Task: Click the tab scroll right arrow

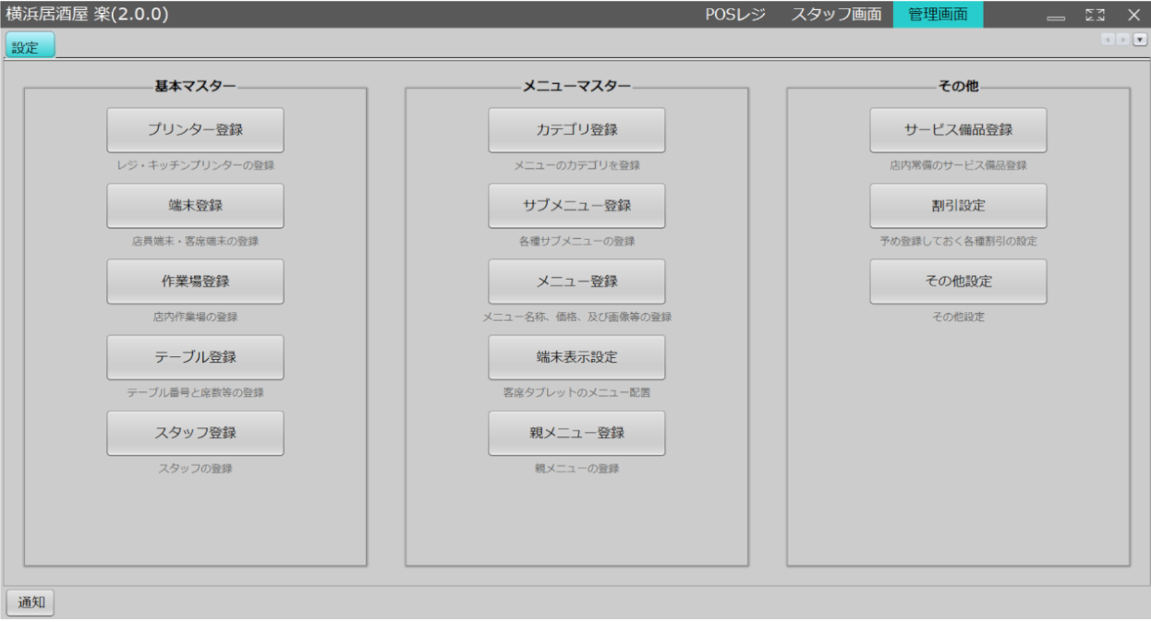Action: 1121,40
